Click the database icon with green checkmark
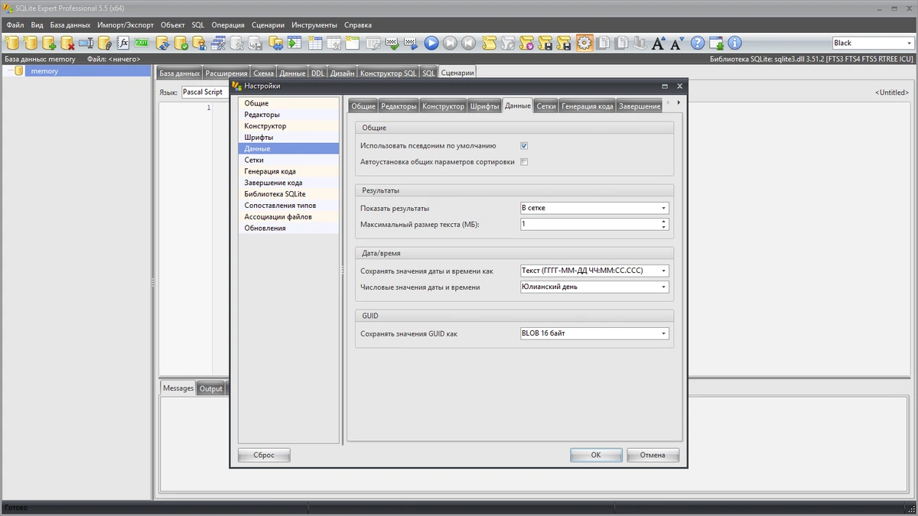 click(181, 43)
